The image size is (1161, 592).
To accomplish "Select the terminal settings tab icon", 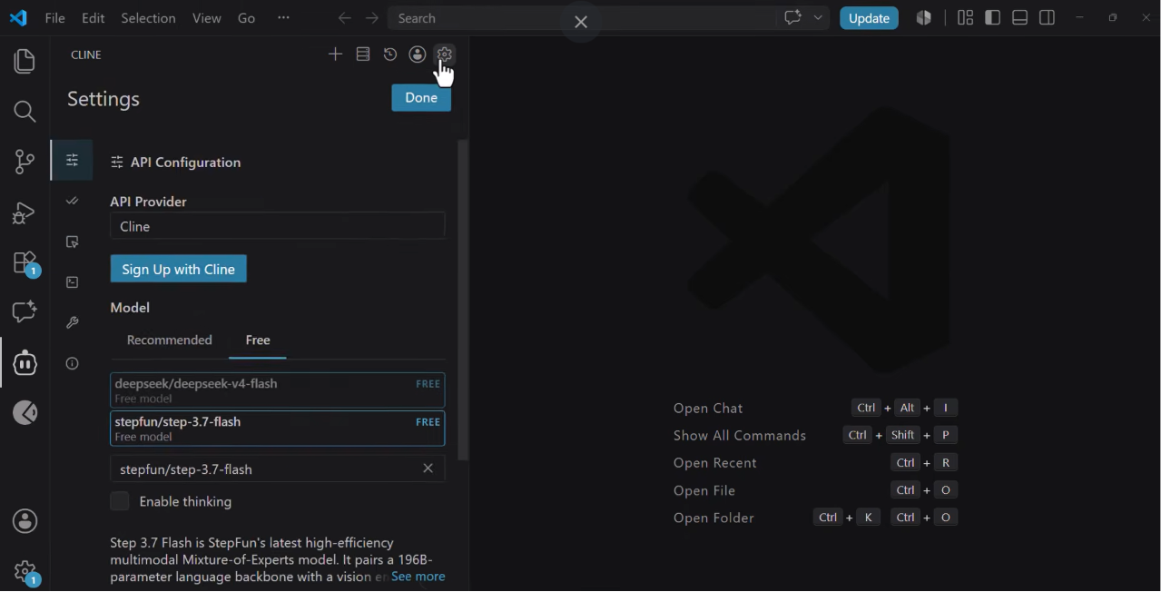I will tap(73, 282).
